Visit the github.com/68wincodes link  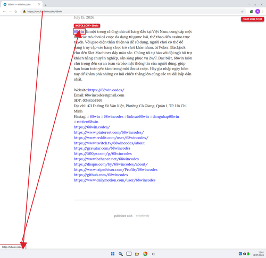[101, 175]
